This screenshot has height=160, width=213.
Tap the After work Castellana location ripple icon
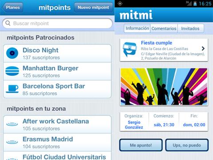tap(12, 124)
